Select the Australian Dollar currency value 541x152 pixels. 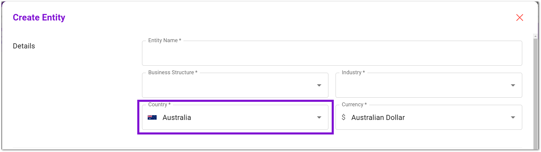click(x=378, y=118)
